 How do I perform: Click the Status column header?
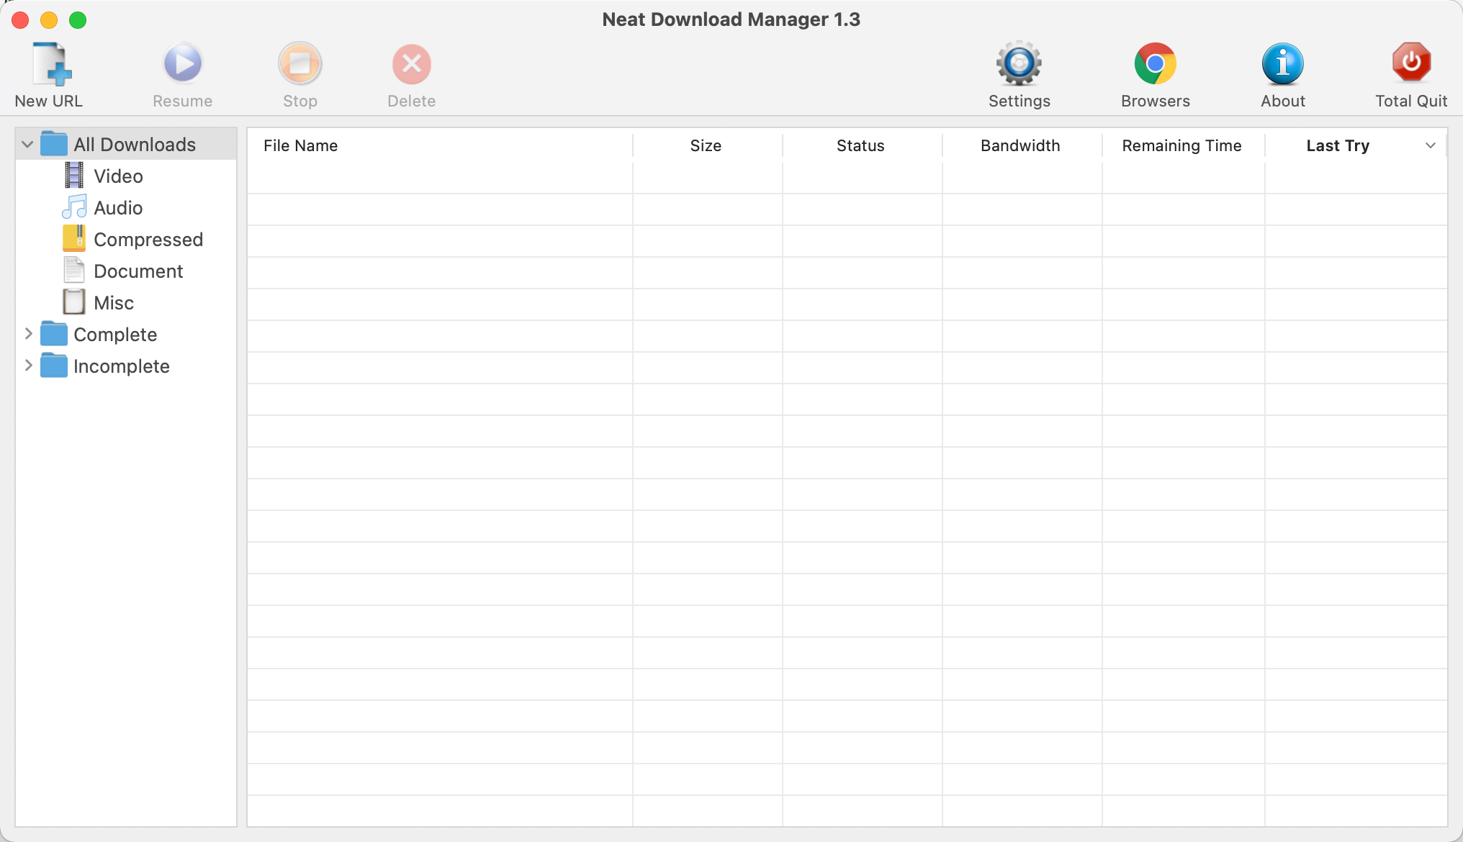[x=860, y=145]
